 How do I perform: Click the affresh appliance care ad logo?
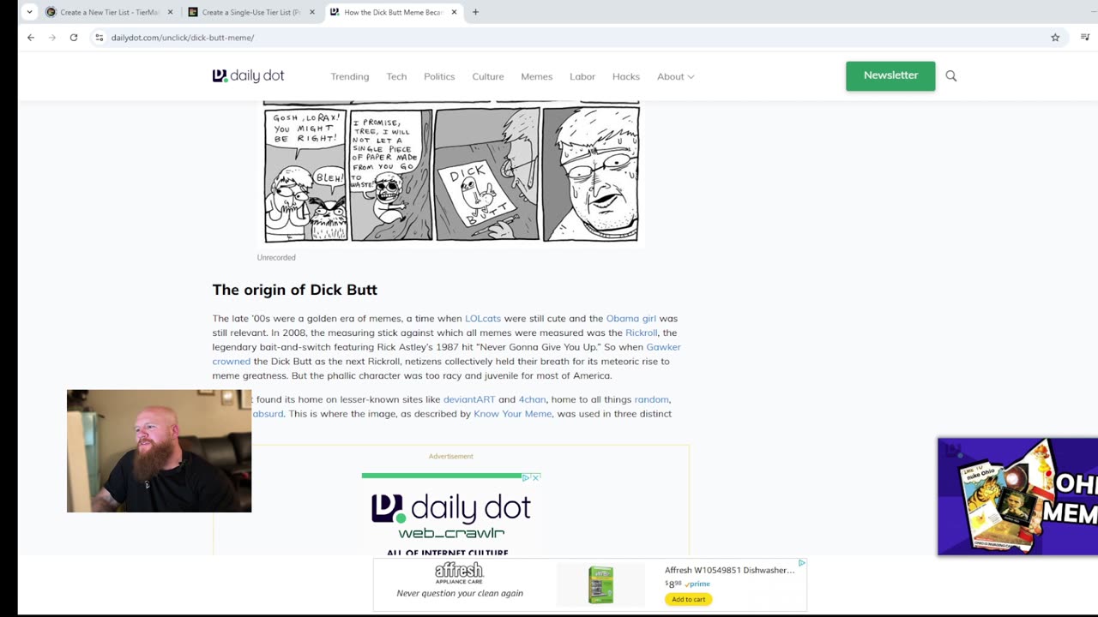459,572
